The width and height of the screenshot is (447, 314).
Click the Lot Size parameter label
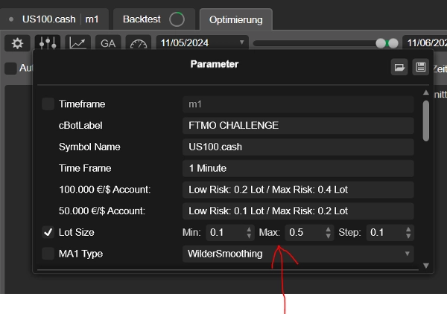[x=77, y=232]
